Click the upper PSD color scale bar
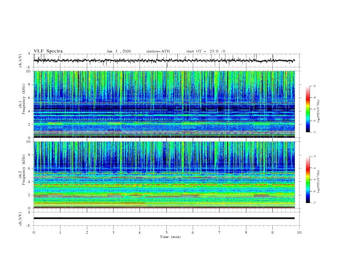The image size is (337, 261). (308, 109)
